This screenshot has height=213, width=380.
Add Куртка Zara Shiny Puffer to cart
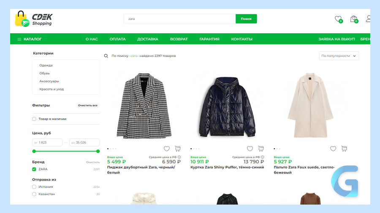tap(261, 149)
